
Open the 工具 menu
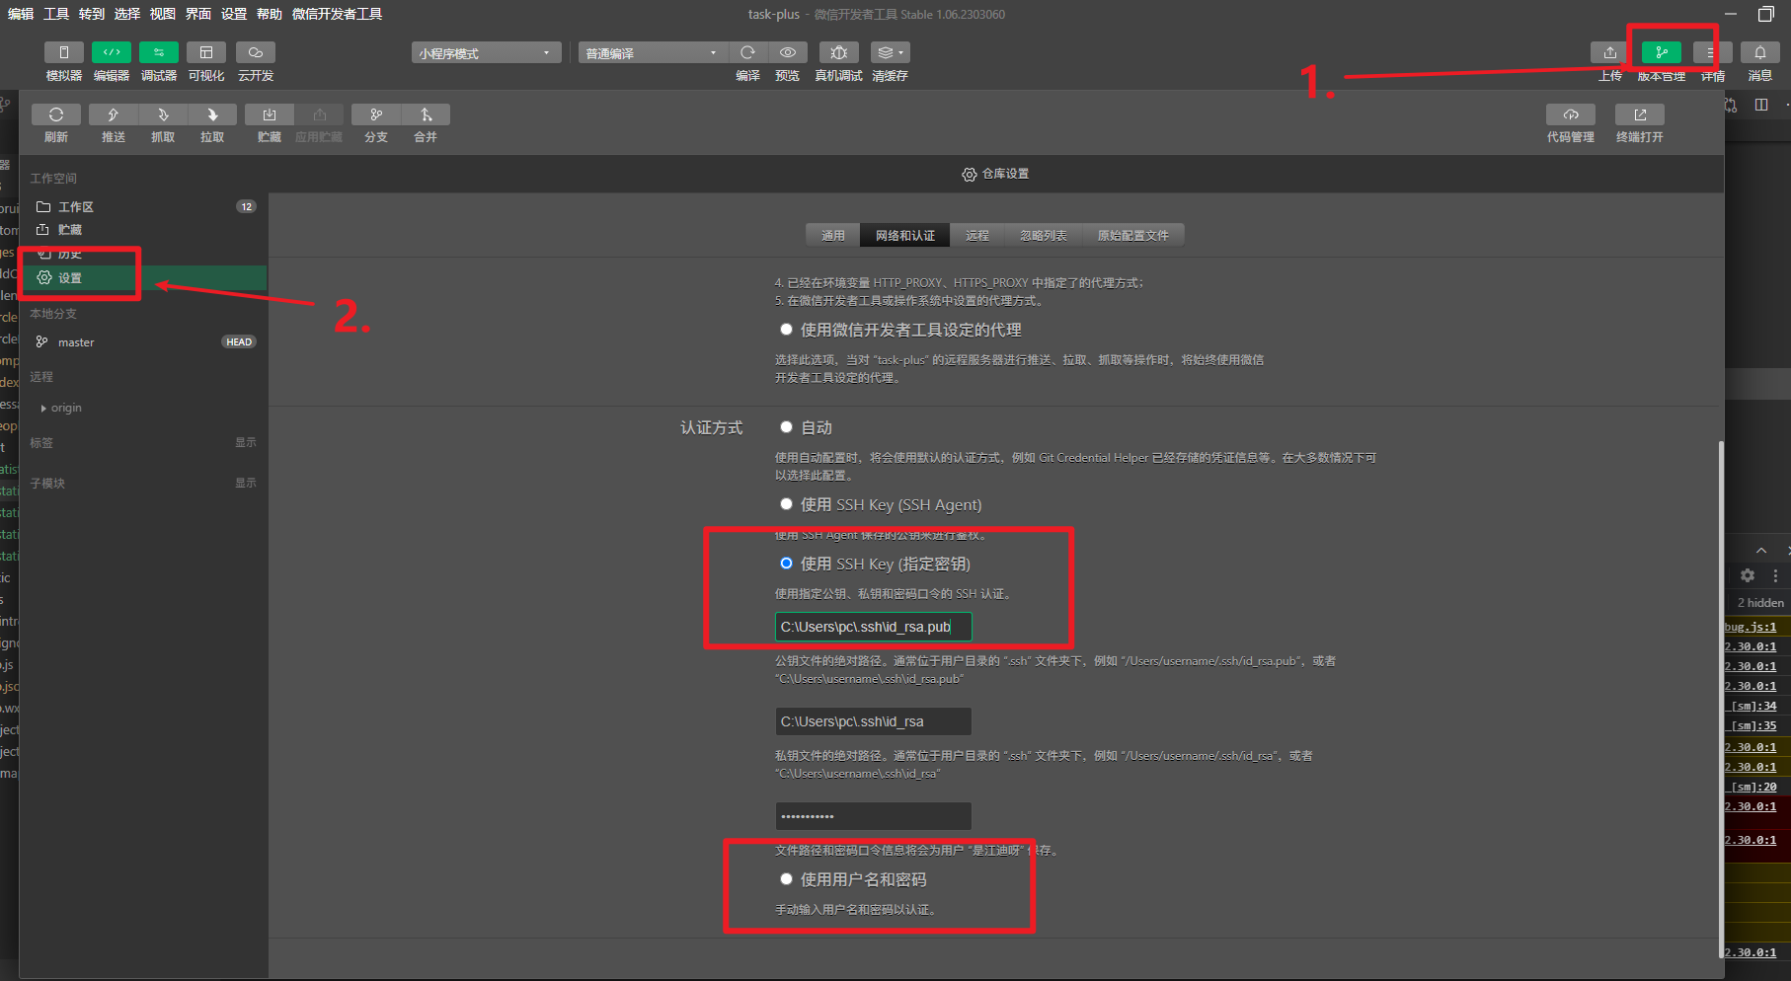coord(56,14)
